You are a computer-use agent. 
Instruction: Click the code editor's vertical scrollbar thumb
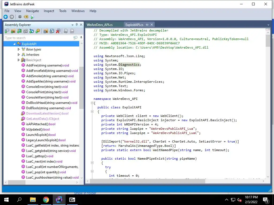click(268, 41)
